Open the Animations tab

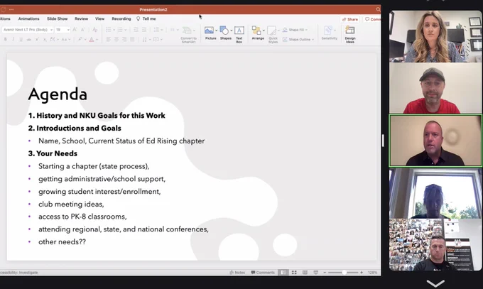point(28,18)
